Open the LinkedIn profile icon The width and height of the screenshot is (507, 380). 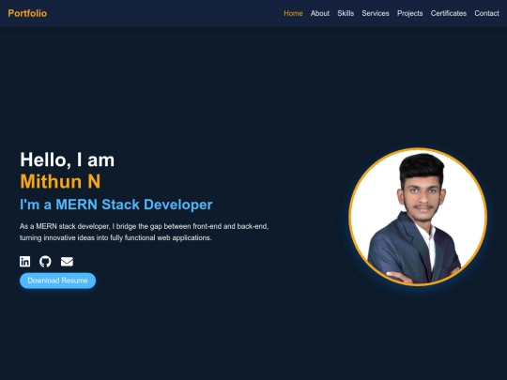[x=25, y=262]
